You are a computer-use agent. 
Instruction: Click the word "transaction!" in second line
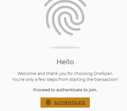(106, 79)
